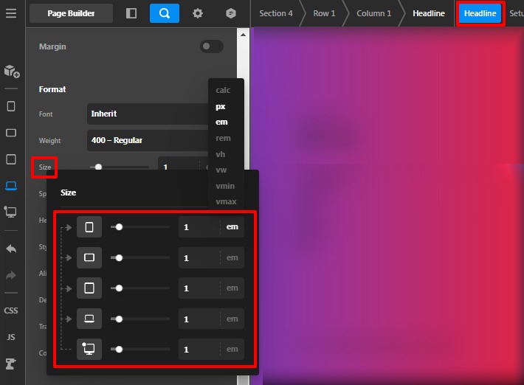Click the add elements cube icon in the sidebar

tap(11, 72)
